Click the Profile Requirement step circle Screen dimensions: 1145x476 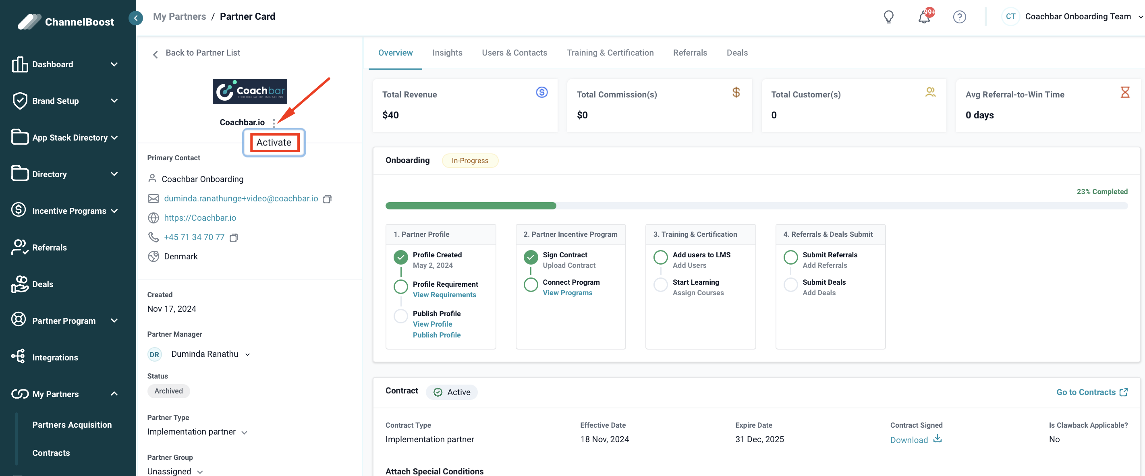[400, 286]
